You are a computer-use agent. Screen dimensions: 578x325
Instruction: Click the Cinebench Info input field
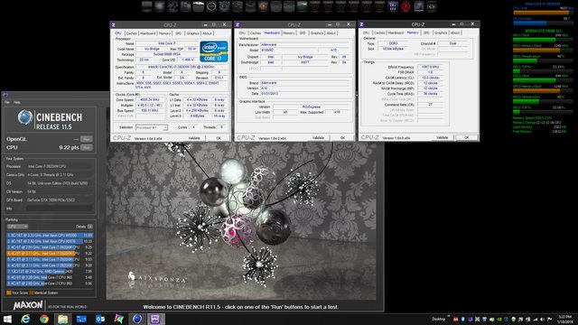coord(59,209)
